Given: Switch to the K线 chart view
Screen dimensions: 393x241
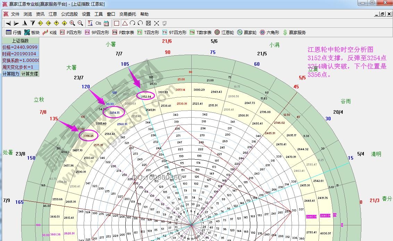Looking at the screenshot, I should pyautogui.click(x=49, y=32).
